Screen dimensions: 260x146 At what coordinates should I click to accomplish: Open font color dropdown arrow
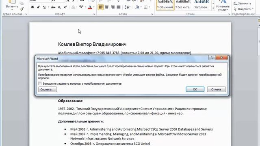(x=94, y=7)
